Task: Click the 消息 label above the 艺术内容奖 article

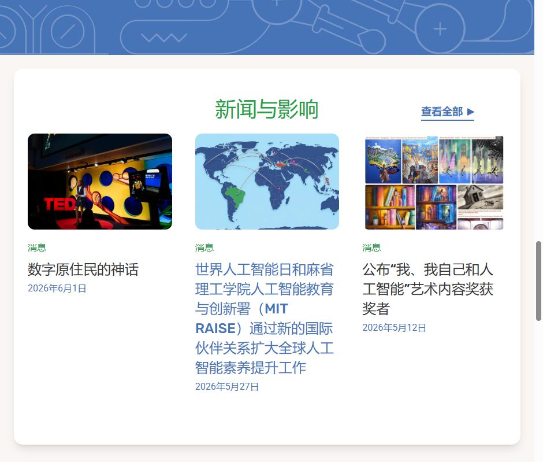Action: coord(371,247)
